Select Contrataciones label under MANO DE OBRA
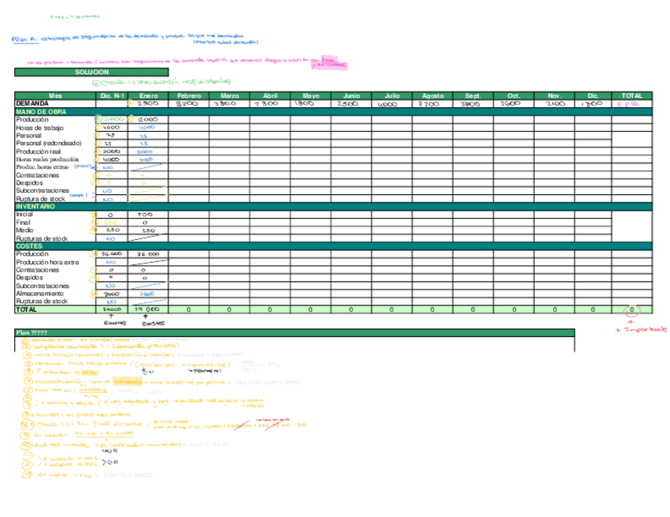The width and height of the screenshot is (670, 517). click(x=38, y=175)
